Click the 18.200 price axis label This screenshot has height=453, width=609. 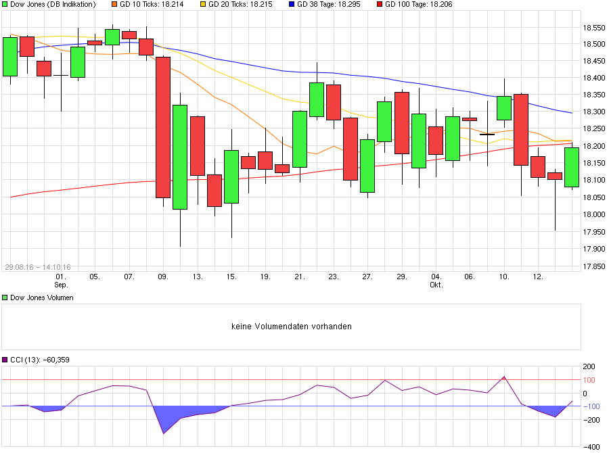(594, 146)
